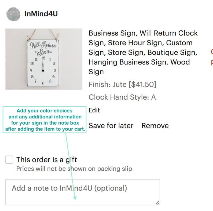Click the clock hands in product photo
The width and height of the screenshot is (213, 211).
click(x=43, y=66)
